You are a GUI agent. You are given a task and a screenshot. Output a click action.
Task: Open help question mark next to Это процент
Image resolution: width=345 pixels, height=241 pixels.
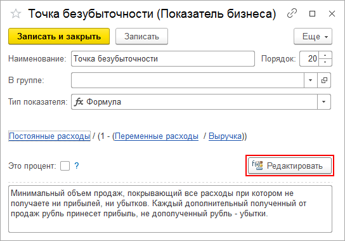(76, 166)
